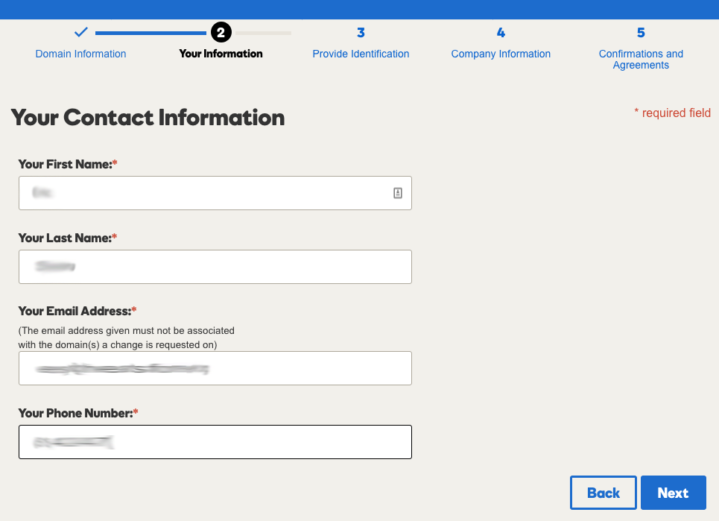This screenshot has height=521, width=719.
Task: Click into the Your Email Address field
Action: pyautogui.click(x=215, y=368)
